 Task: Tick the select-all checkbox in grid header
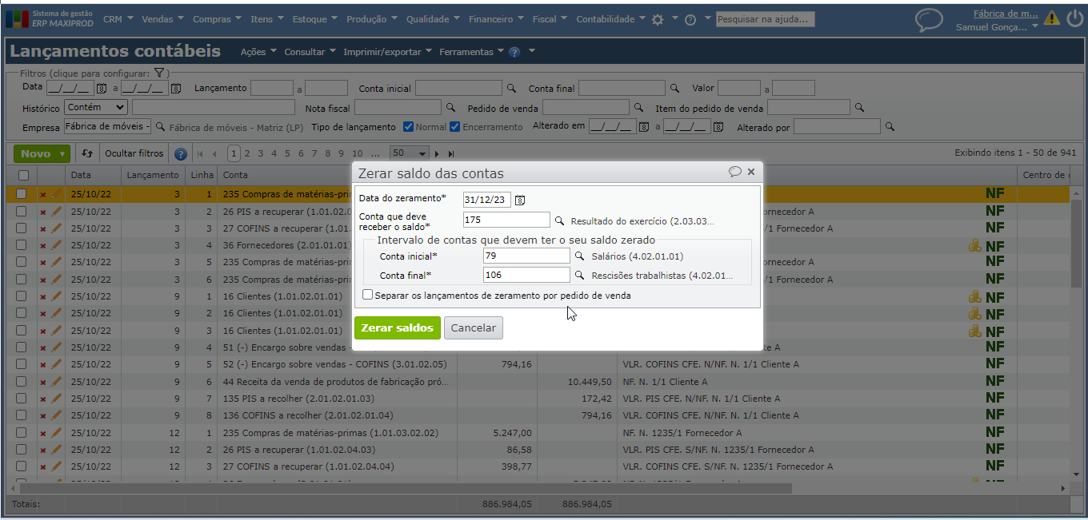(x=23, y=175)
